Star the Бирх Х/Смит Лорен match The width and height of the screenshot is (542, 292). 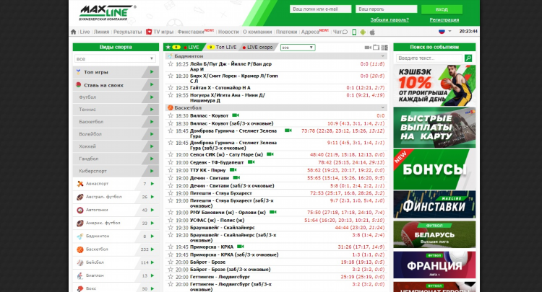pyautogui.click(x=171, y=76)
